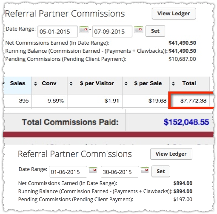Screen dimensions: 217x214
Task: Focus the 05-01-2015 date field
Action: click(x=57, y=31)
